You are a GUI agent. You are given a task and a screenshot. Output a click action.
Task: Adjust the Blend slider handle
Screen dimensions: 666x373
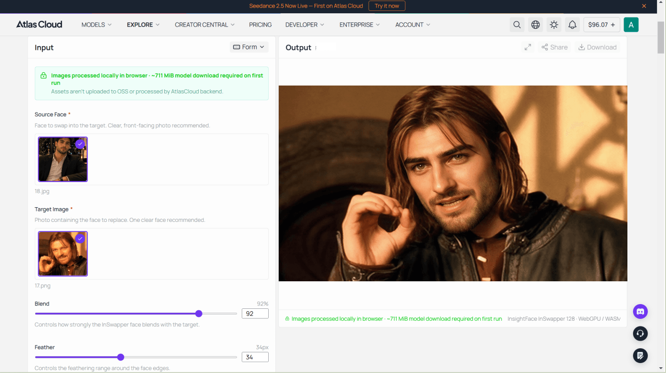[199, 314]
